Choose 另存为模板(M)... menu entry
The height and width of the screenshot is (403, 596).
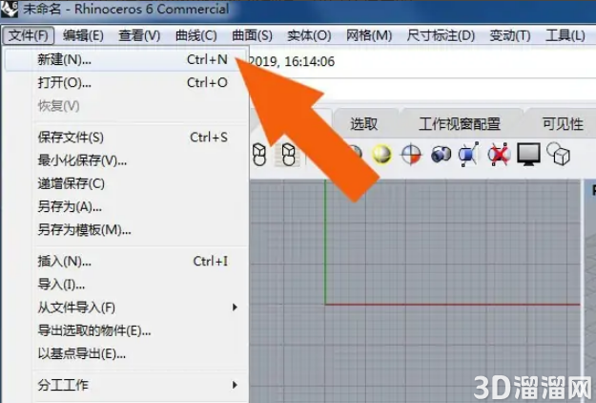(126, 230)
